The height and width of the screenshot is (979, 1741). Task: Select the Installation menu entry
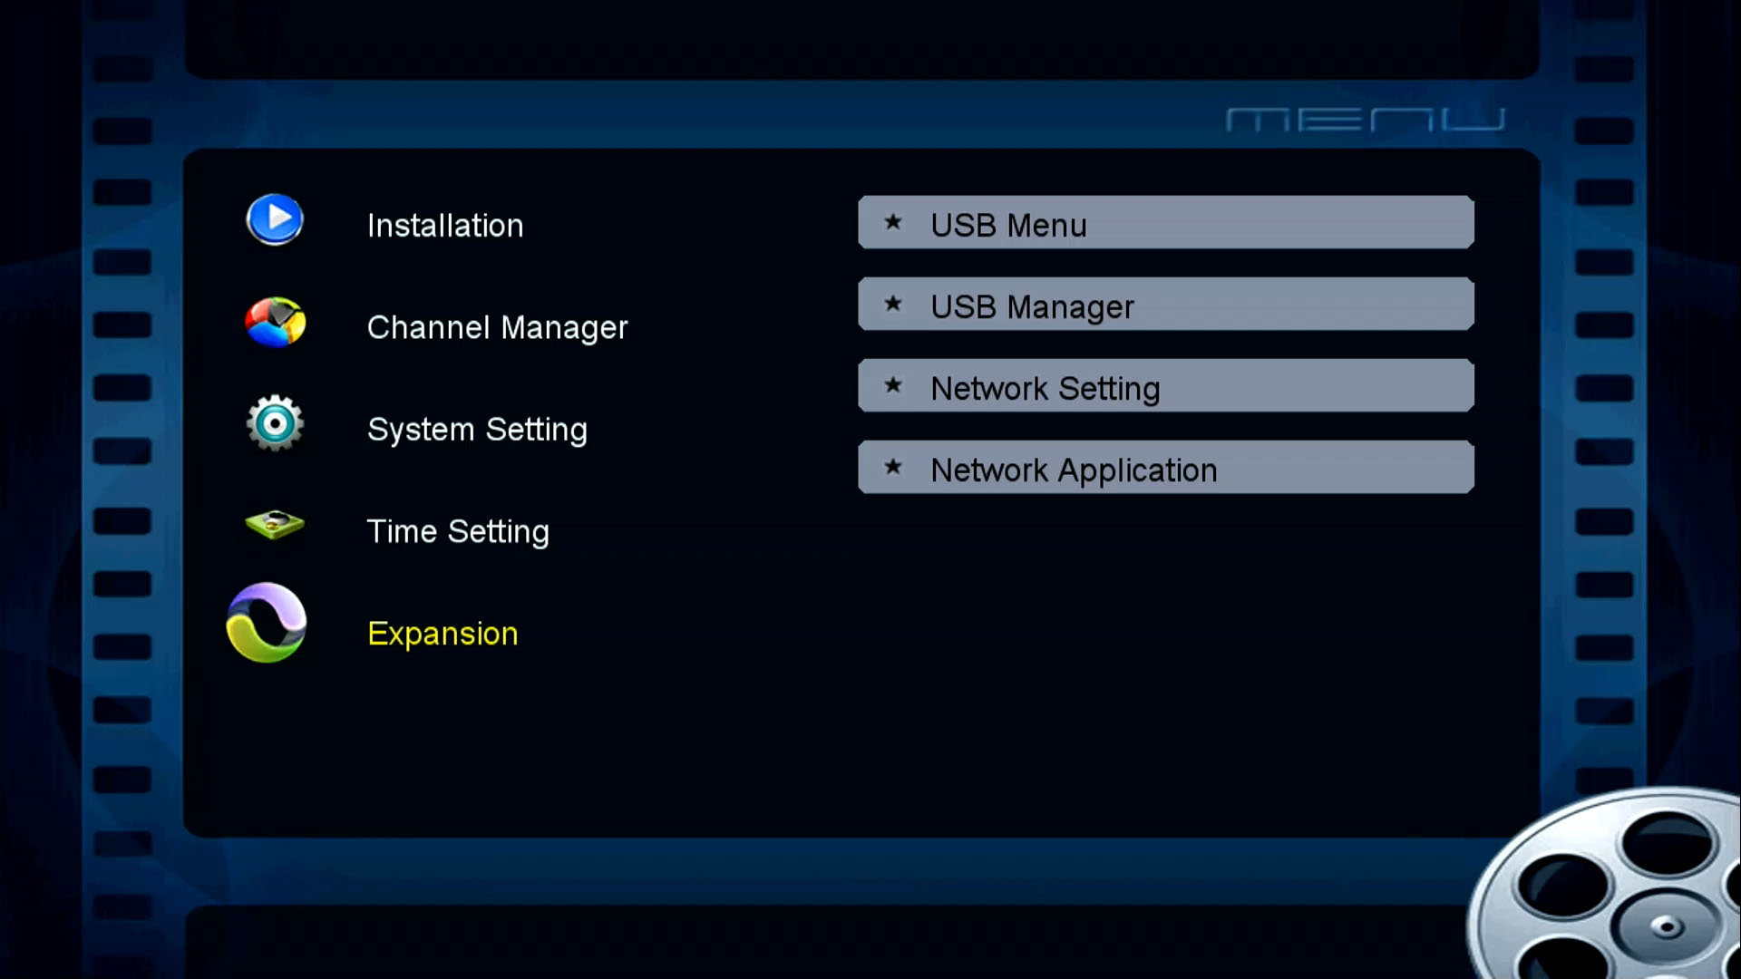pyautogui.click(x=445, y=225)
